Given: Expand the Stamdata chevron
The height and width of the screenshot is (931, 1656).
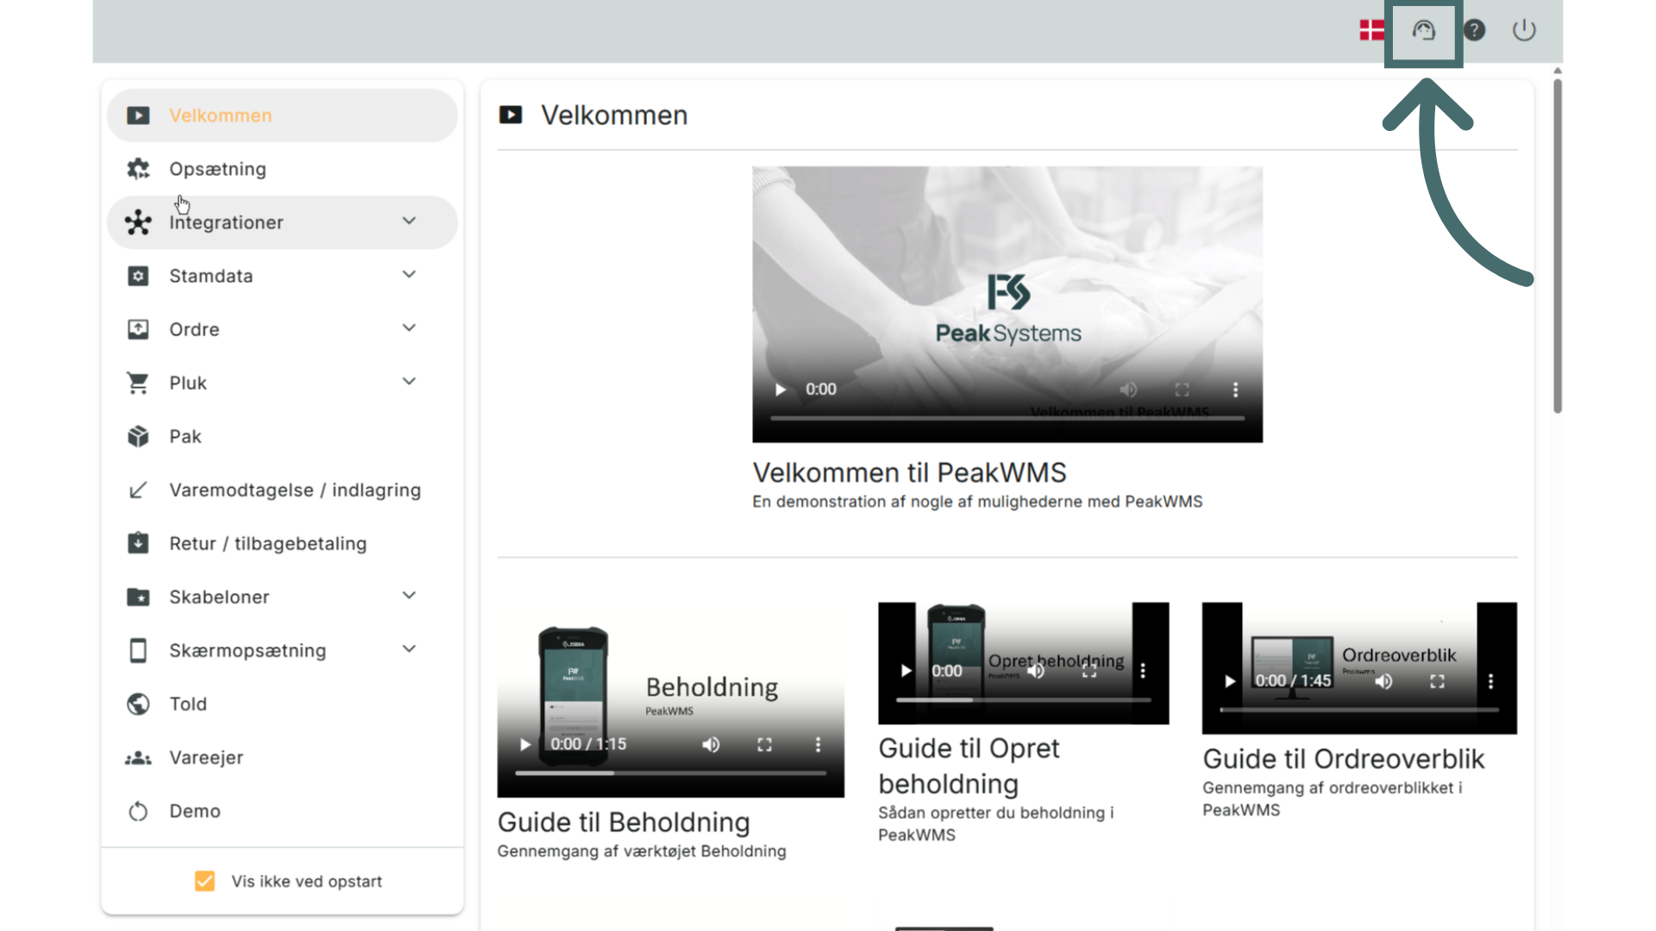Looking at the screenshot, I should point(409,275).
